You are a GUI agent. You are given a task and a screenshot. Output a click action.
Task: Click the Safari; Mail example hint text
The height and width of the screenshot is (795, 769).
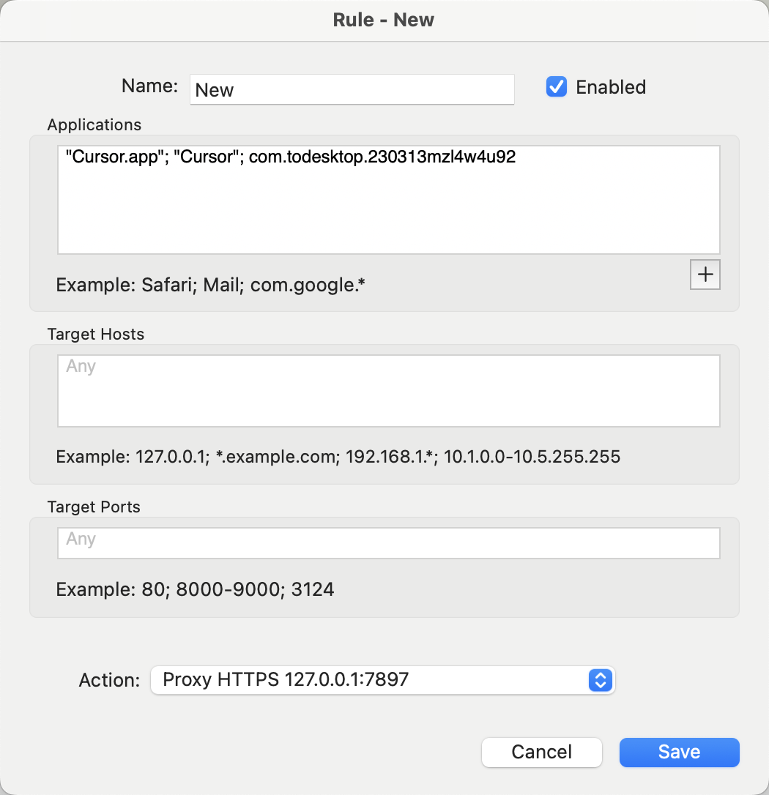tap(210, 284)
